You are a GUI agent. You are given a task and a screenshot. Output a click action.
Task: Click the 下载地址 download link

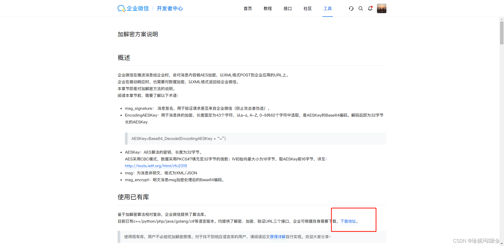tap(348, 221)
